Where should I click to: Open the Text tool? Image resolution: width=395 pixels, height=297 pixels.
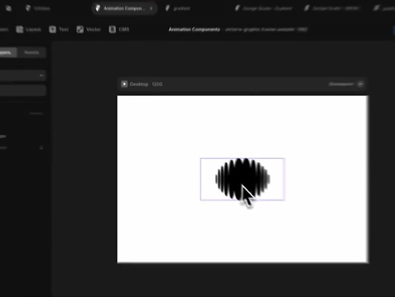click(60, 29)
